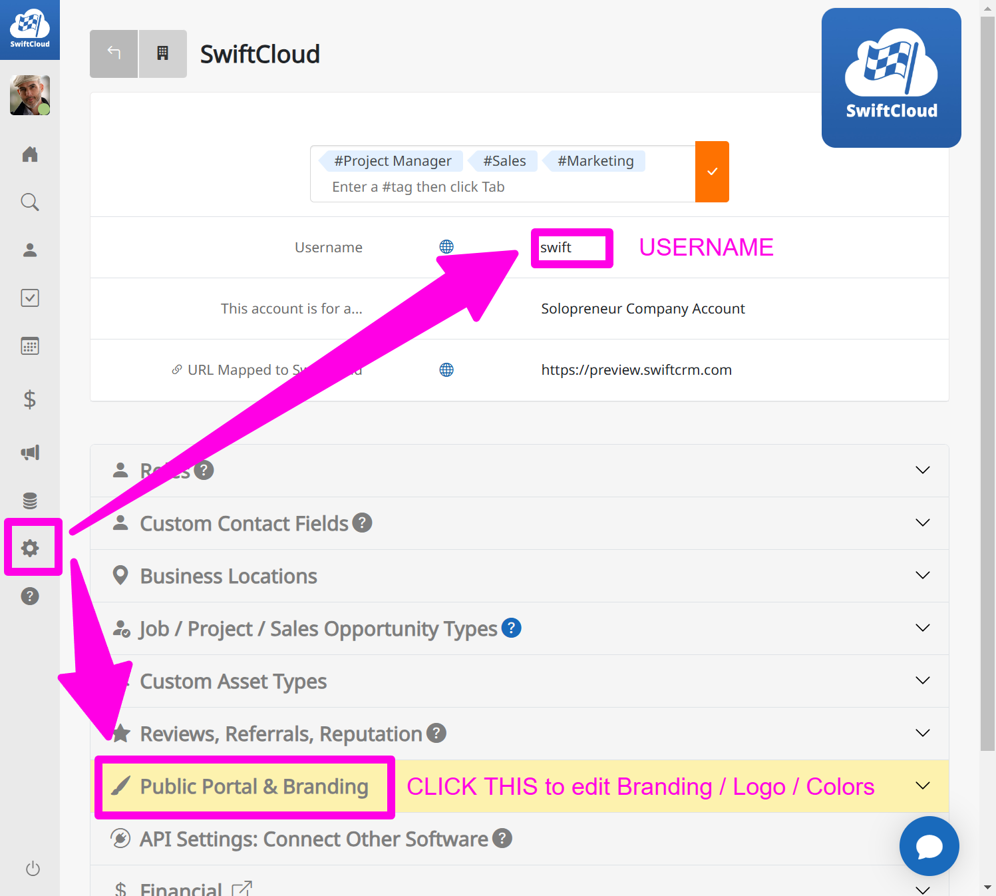
Task: Select the search icon in sidebar
Action: 30,202
